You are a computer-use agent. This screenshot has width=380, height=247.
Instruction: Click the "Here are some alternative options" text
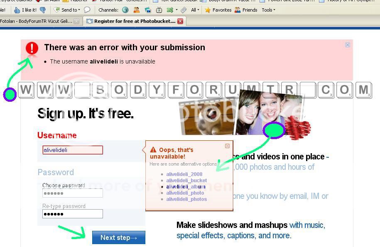coord(183,164)
